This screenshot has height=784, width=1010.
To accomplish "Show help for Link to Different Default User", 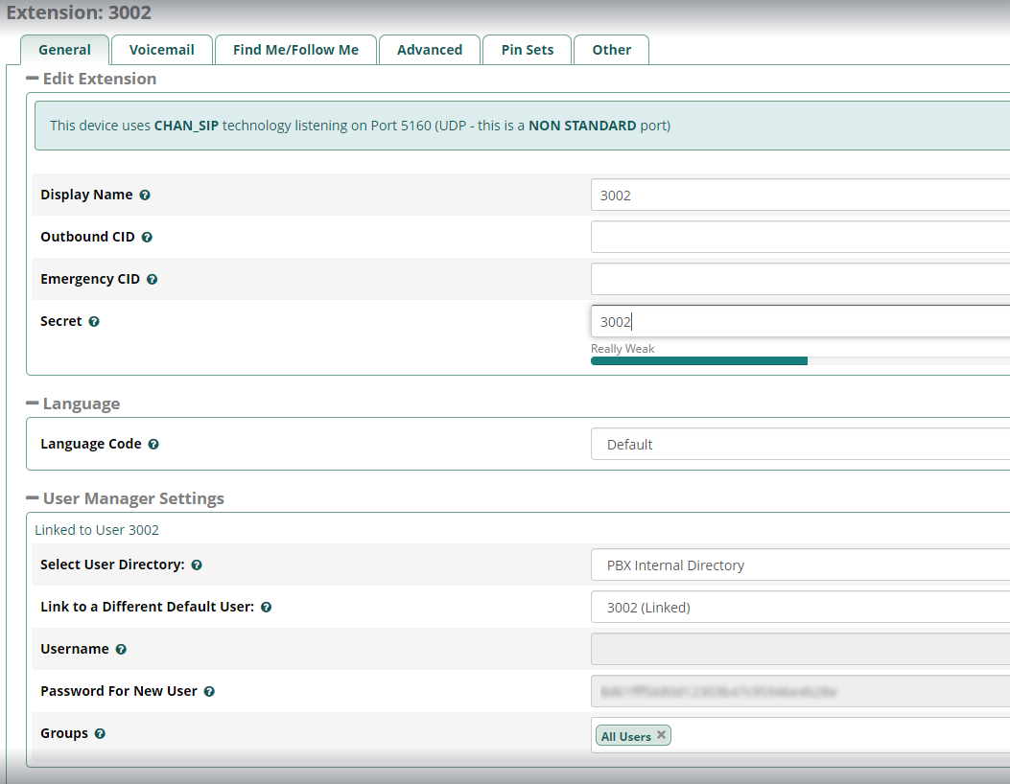I will click(x=266, y=607).
